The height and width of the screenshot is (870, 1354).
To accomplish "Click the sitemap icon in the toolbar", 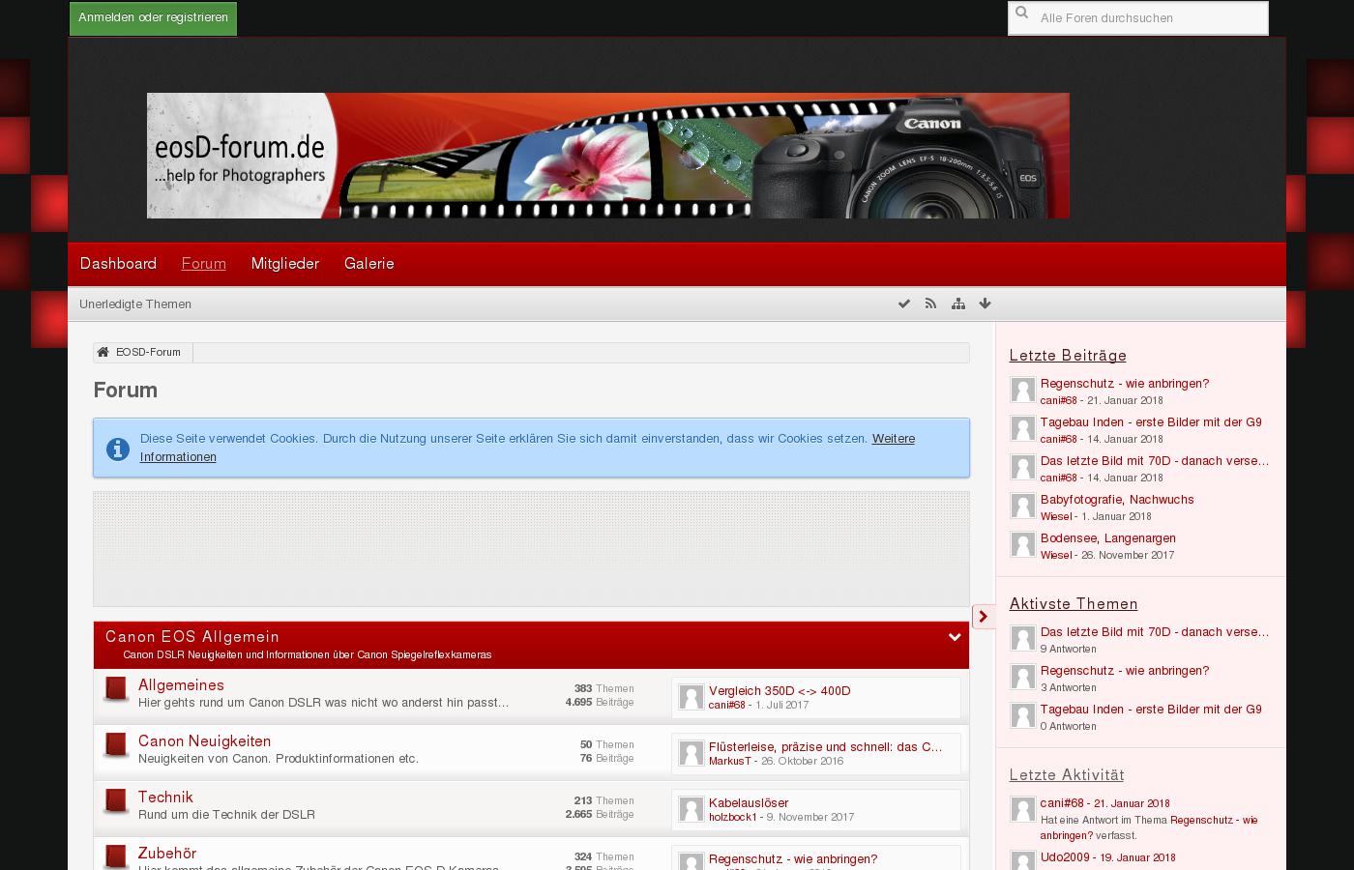I will [x=958, y=304].
